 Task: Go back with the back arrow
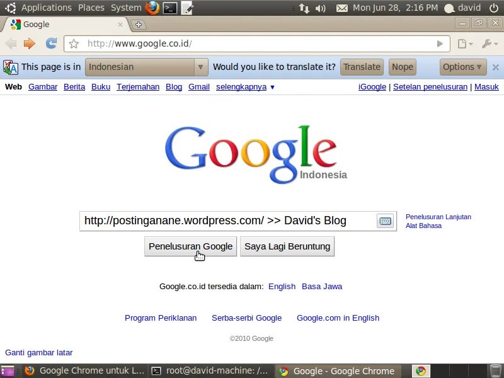[x=11, y=43]
